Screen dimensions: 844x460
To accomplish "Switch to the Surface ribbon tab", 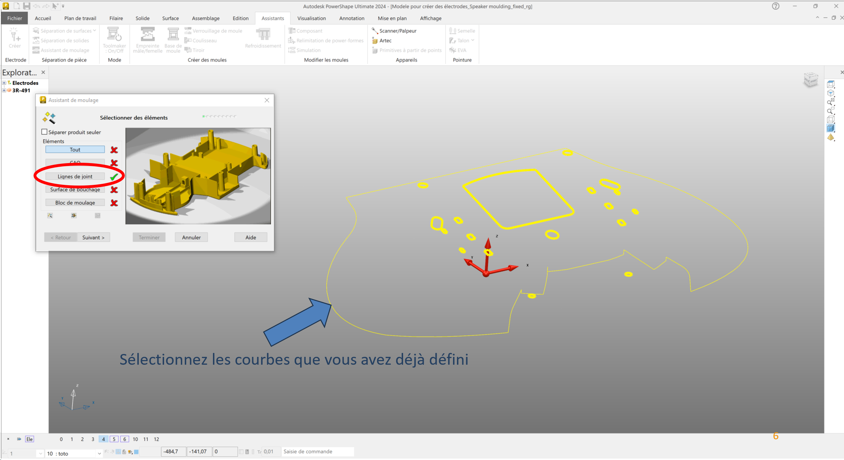I will pos(170,18).
